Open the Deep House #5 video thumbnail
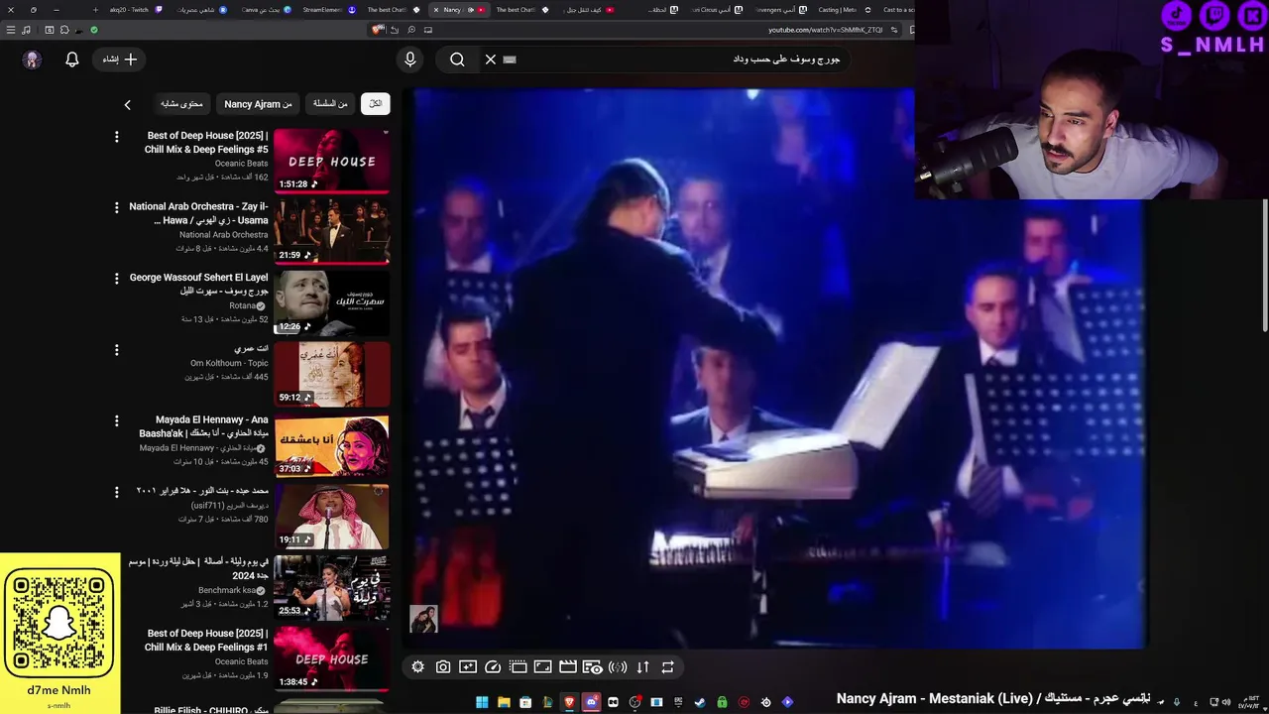 [x=331, y=160]
